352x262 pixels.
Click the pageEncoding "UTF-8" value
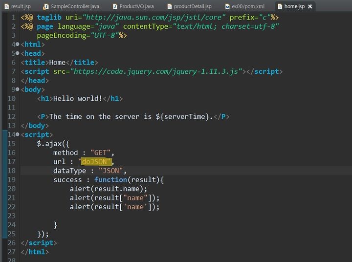[105, 36]
